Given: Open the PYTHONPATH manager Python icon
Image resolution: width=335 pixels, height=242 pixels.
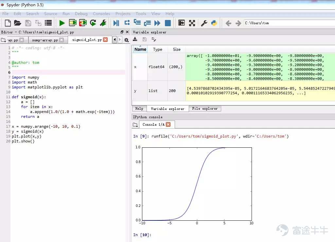Looking at the screenshot, I should [214, 23].
